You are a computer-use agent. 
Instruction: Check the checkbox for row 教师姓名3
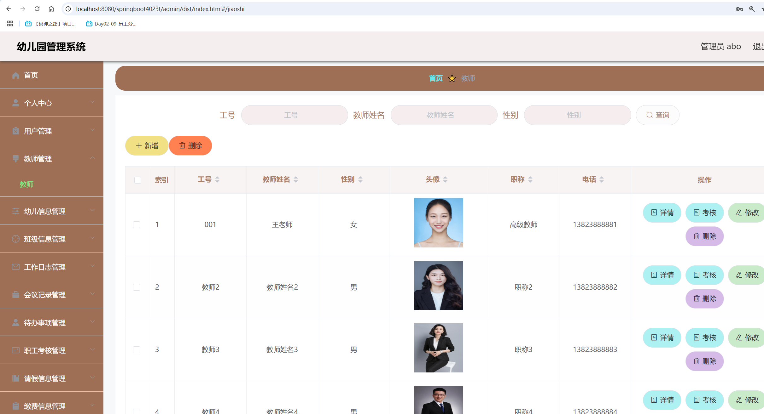coord(137,350)
